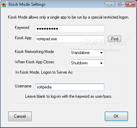
Task: Click the Username label
Action: pos(23,86)
